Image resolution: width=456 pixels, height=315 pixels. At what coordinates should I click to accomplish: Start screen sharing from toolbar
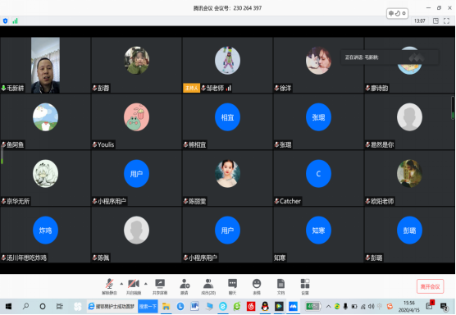point(160,286)
